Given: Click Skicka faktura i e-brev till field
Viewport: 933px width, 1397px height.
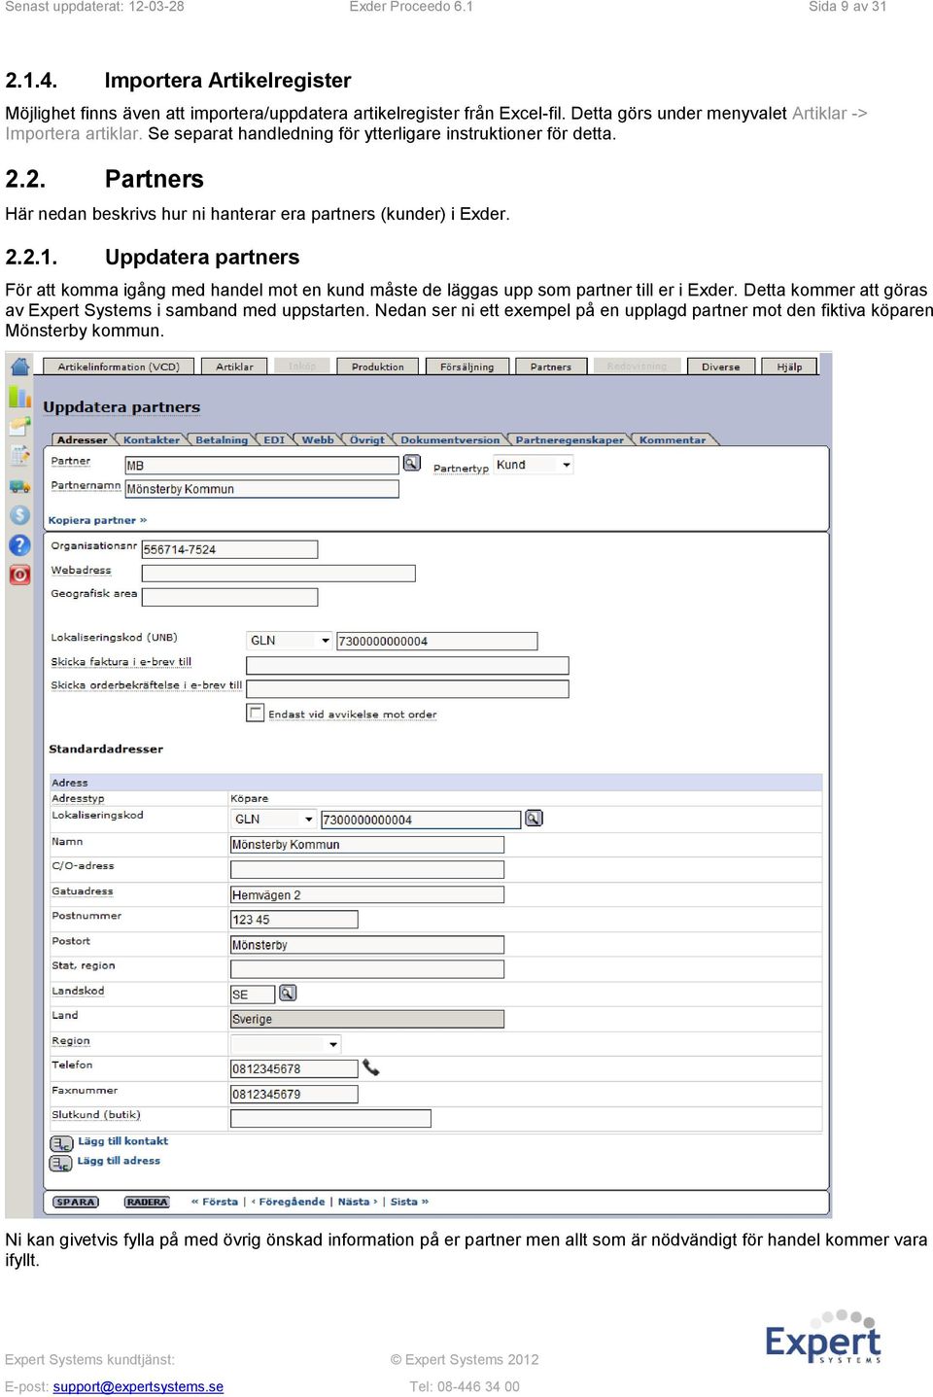Looking at the screenshot, I should coord(407,665).
